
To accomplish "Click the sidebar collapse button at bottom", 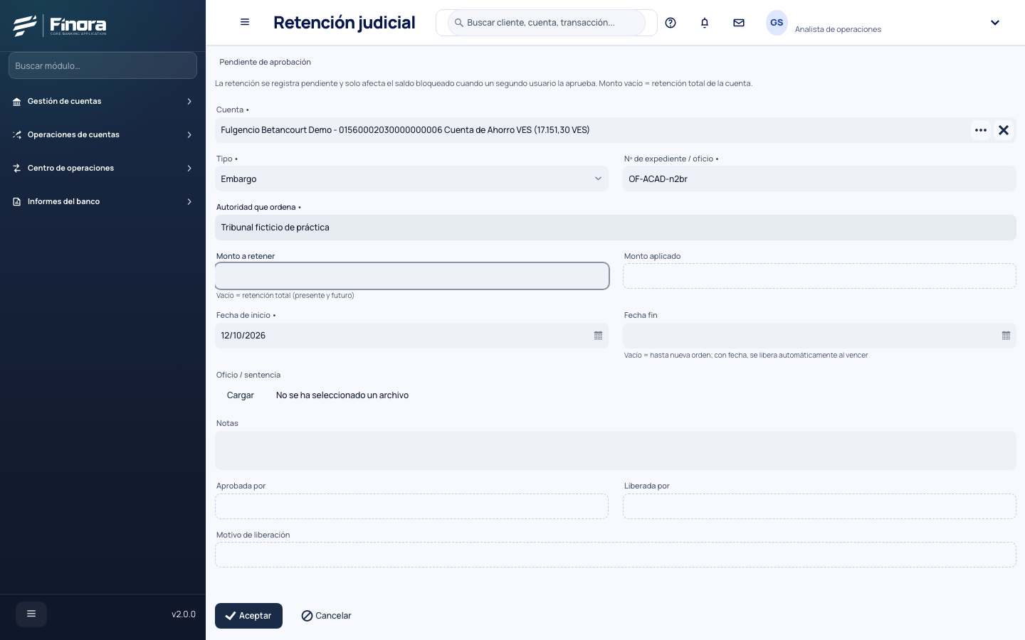I will tap(31, 614).
